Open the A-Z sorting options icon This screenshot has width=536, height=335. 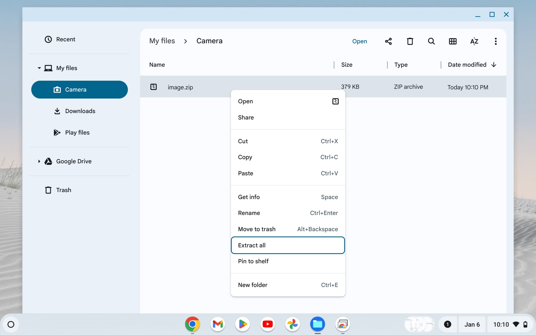[474, 41]
